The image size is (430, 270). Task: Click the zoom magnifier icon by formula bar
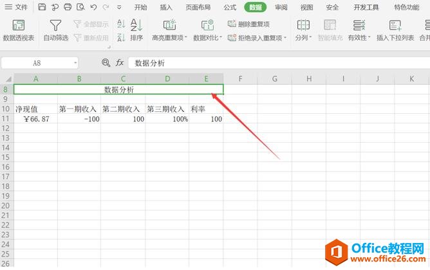(x=106, y=63)
